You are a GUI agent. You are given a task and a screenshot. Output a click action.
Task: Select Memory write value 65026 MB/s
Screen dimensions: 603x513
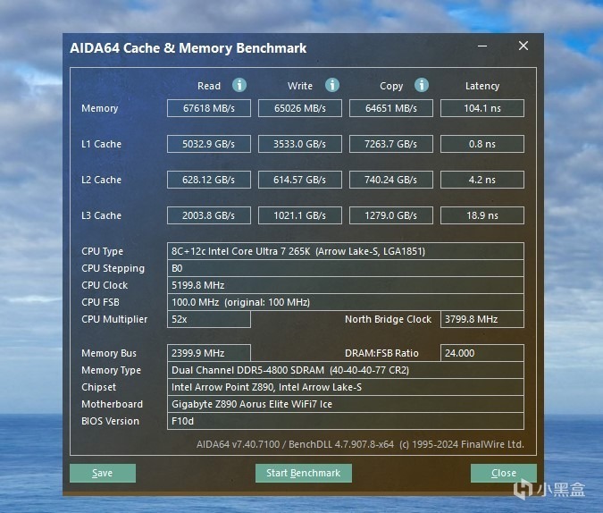click(x=300, y=108)
